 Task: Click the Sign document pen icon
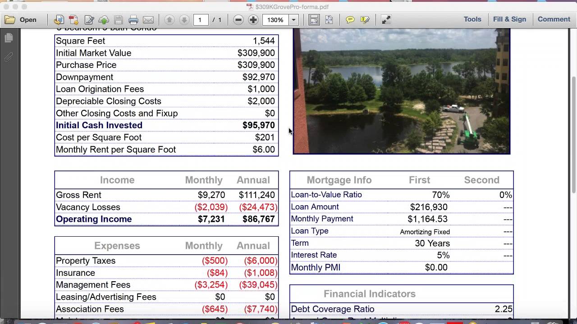click(89, 20)
